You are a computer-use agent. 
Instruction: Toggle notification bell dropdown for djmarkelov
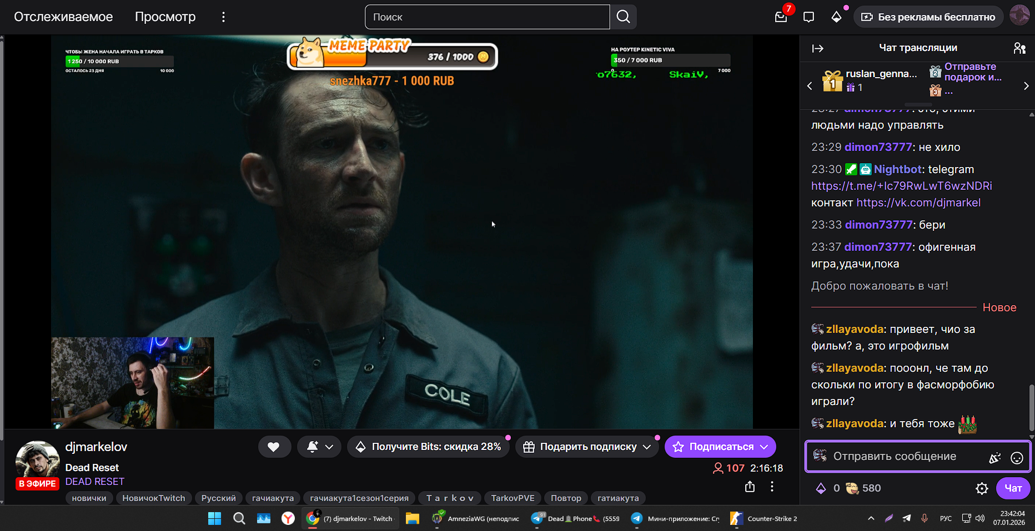click(320, 447)
